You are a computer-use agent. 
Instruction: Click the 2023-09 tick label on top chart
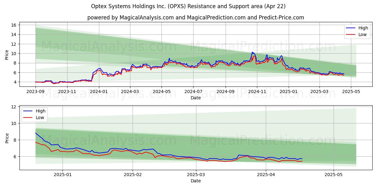coord(36,91)
